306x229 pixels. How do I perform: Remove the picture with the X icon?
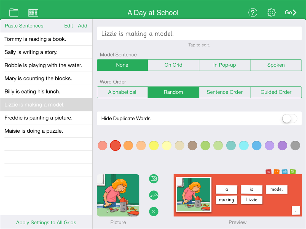(154, 212)
